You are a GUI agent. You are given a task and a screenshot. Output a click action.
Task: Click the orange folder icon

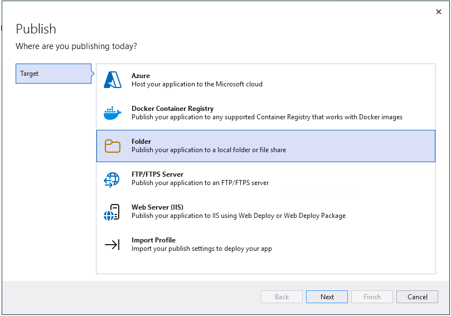113,146
